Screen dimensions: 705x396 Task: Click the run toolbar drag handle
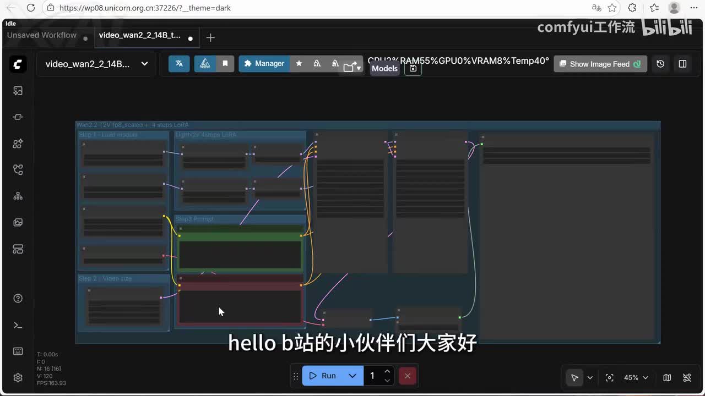pos(296,376)
